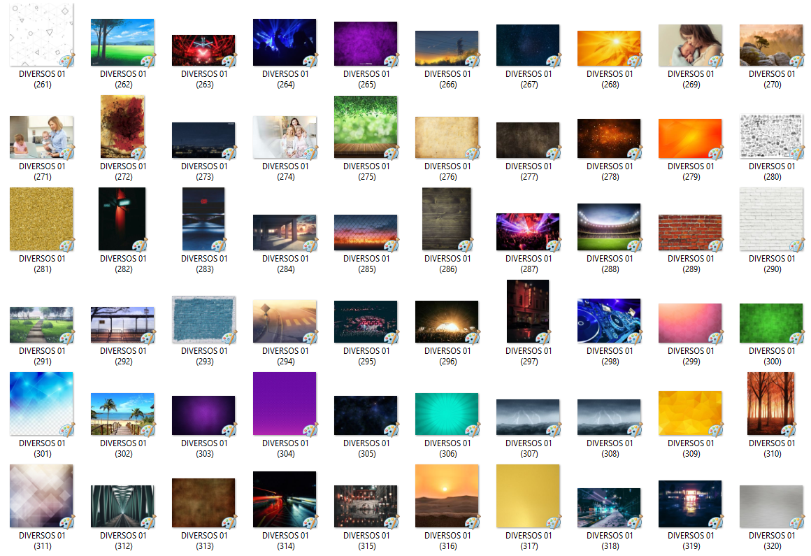Screen dimensions: 811x556
Task: Click the gold glitter texture (281)
Action: point(41,219)
